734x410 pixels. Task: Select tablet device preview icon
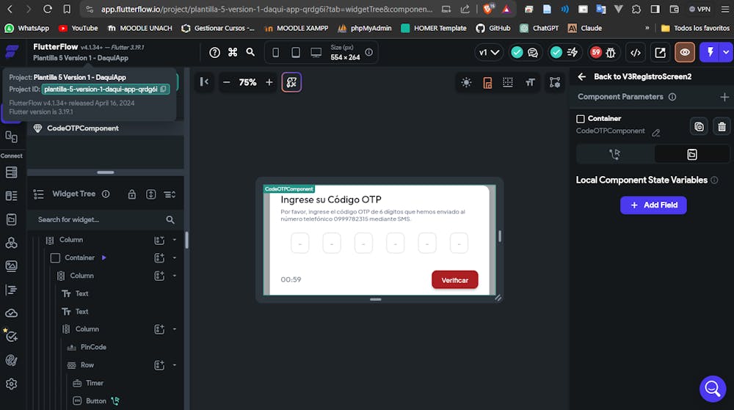pos(296,52)
